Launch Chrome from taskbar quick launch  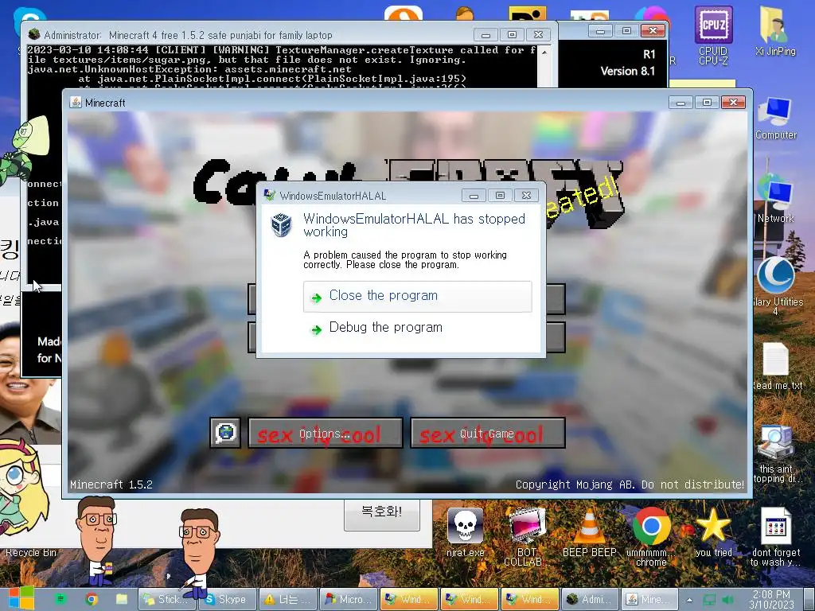point(92,599)
